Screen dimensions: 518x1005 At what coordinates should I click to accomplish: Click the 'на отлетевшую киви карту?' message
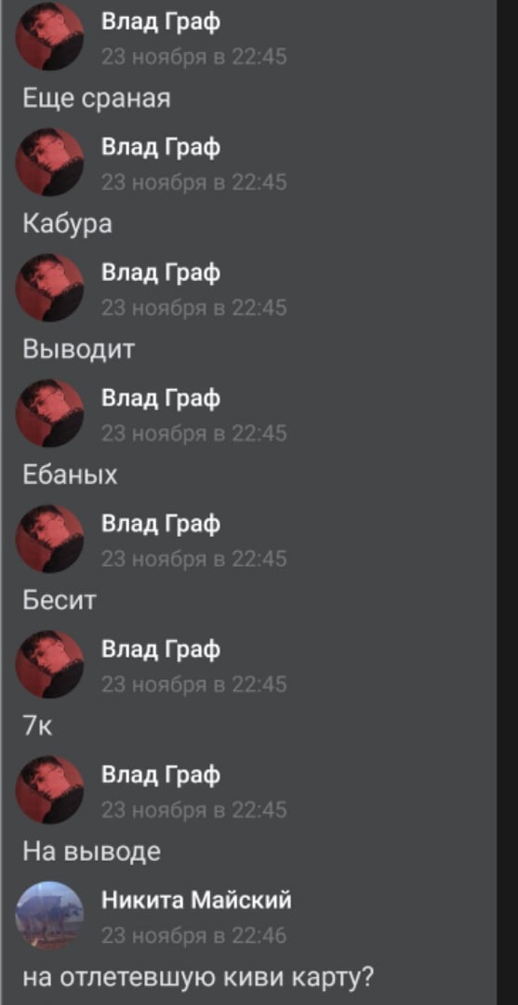[x=198, y=979]
